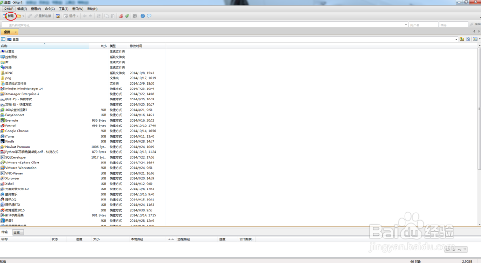
Task: Expand the host address dropdown arrow
Action: tap(406, 25)
